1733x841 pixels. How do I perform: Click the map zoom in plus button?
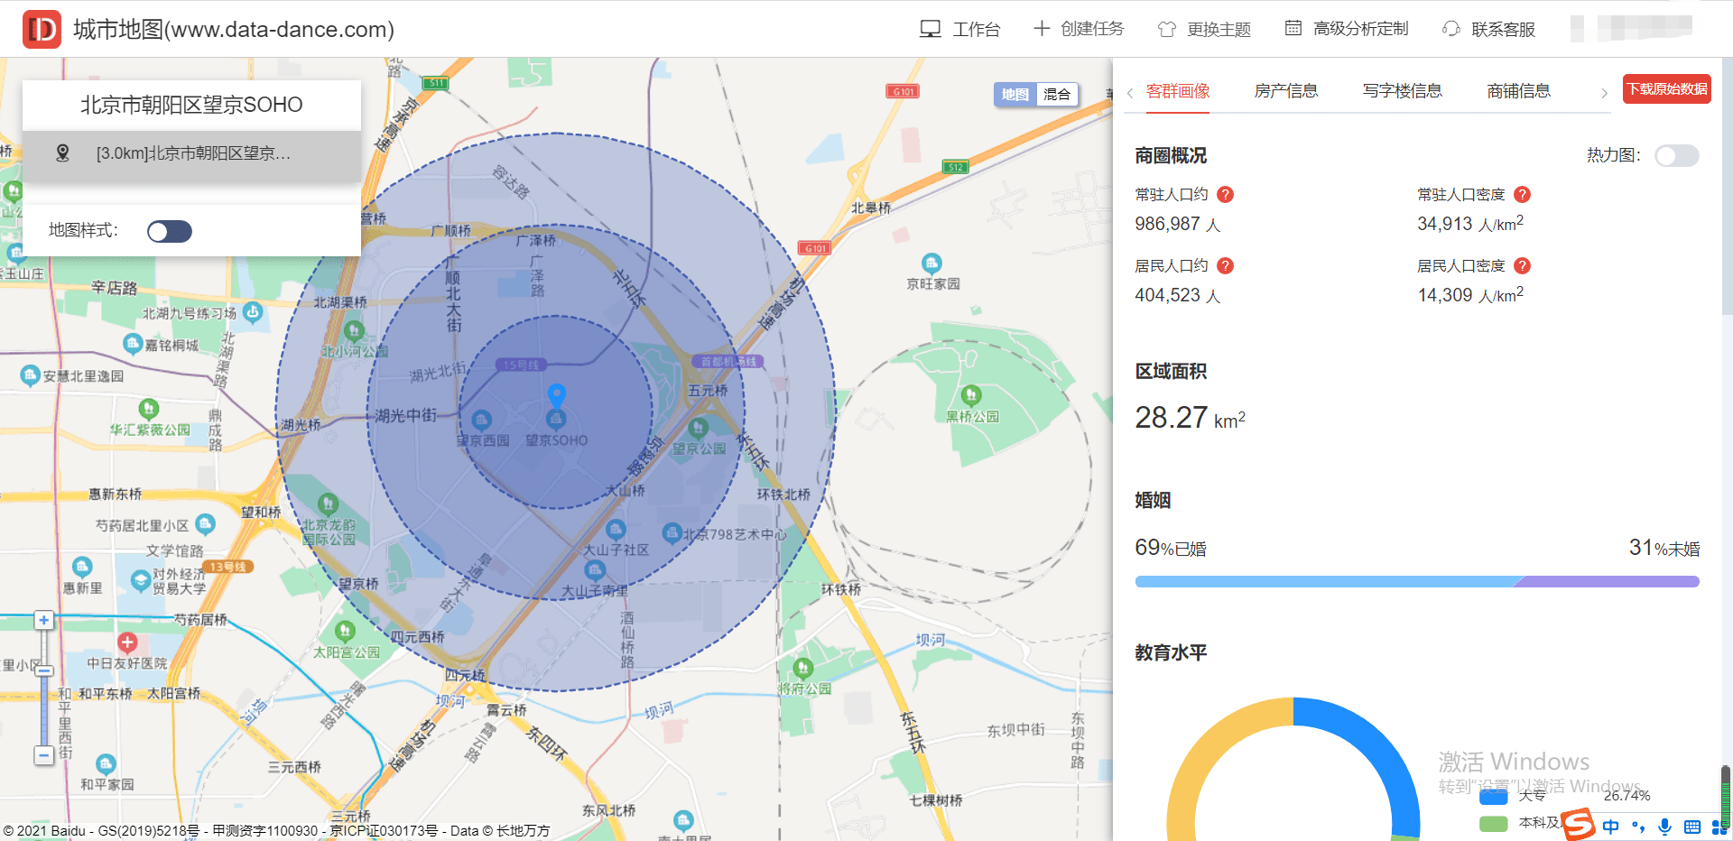tap(43, 620)
